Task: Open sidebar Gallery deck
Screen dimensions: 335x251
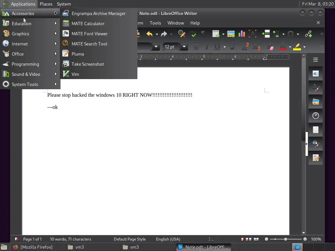Action: [x=316, y=102]
